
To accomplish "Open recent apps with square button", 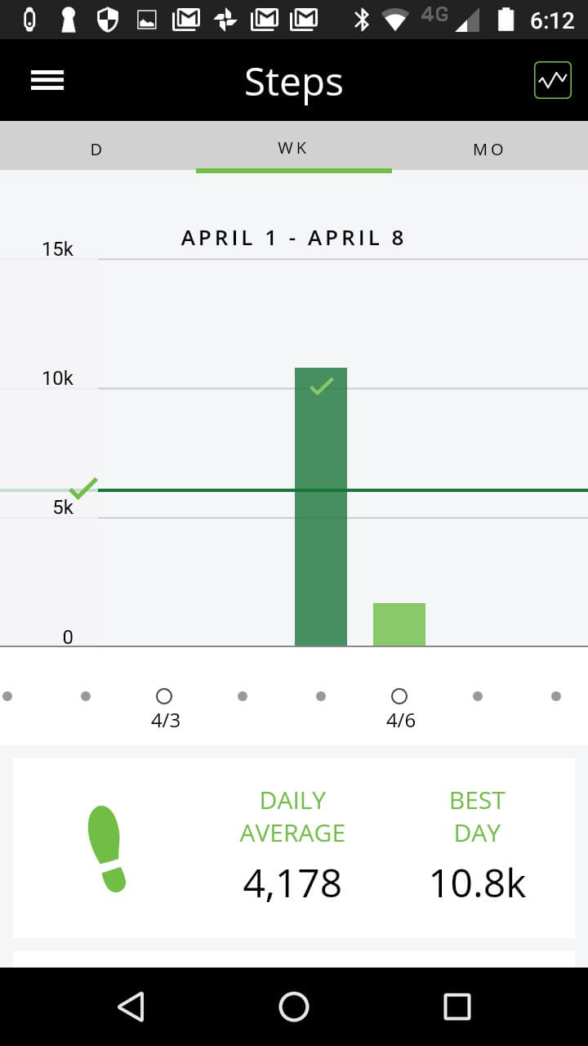I will [x=457, y=1007].
